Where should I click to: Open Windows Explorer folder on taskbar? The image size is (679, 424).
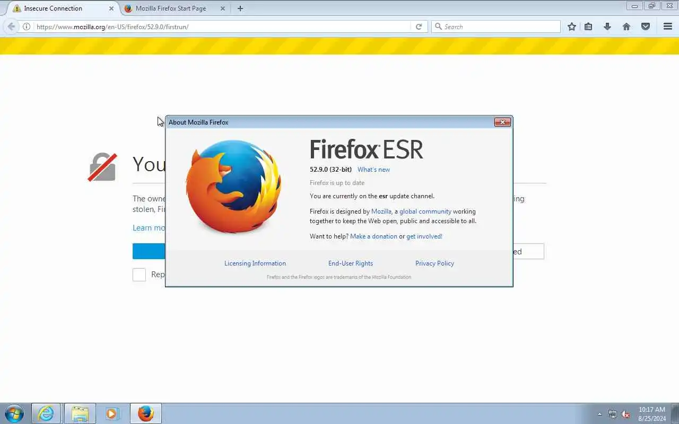coord(80,413)
